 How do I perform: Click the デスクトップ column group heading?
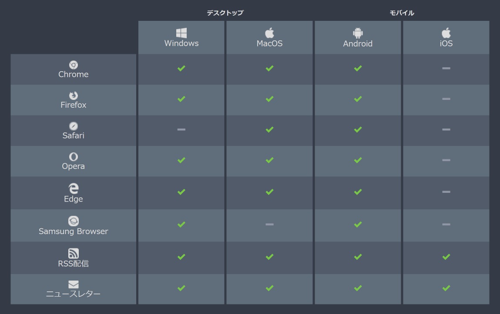225,13
